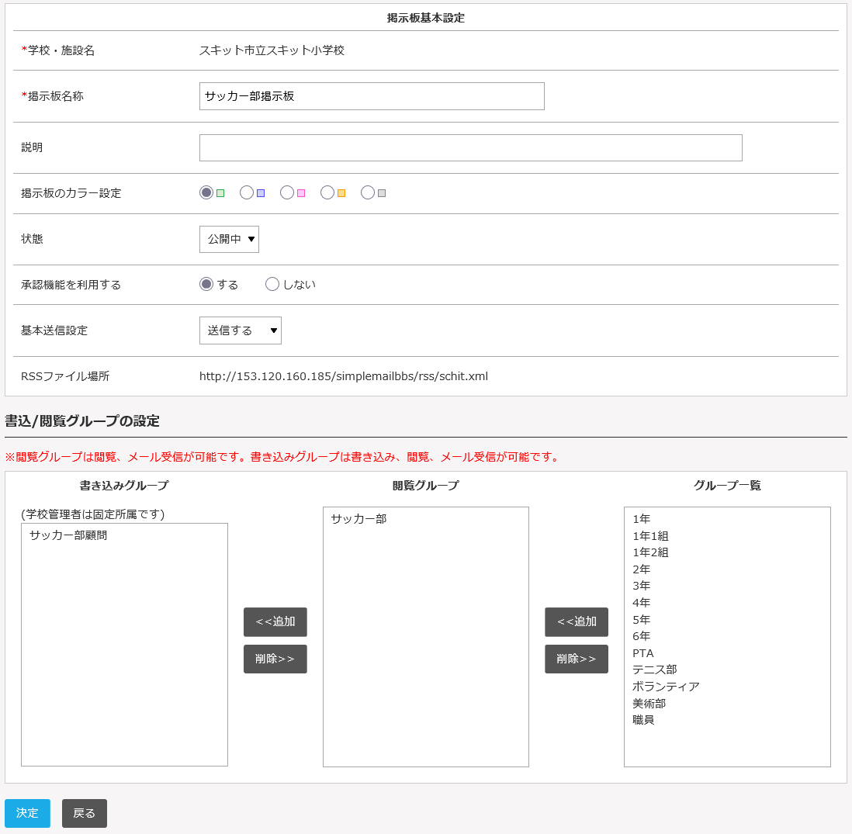This screenshot has height=834, width=852.
Task: Pick the pink board color option
Action: pos(287,192)
